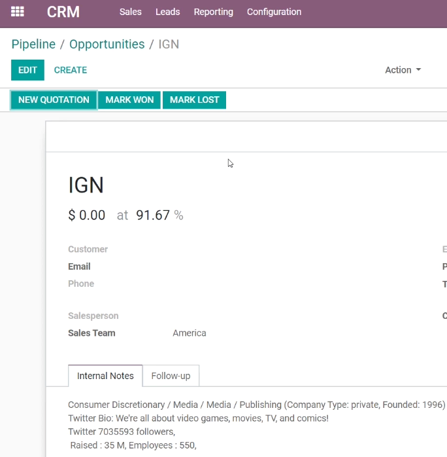The image size is (447, 457).
Task: Click the IGN opportunity title
Action: pos(86,185)
